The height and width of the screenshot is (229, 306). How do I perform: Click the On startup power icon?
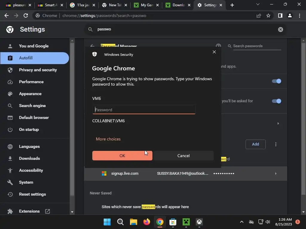coord(10,129)
